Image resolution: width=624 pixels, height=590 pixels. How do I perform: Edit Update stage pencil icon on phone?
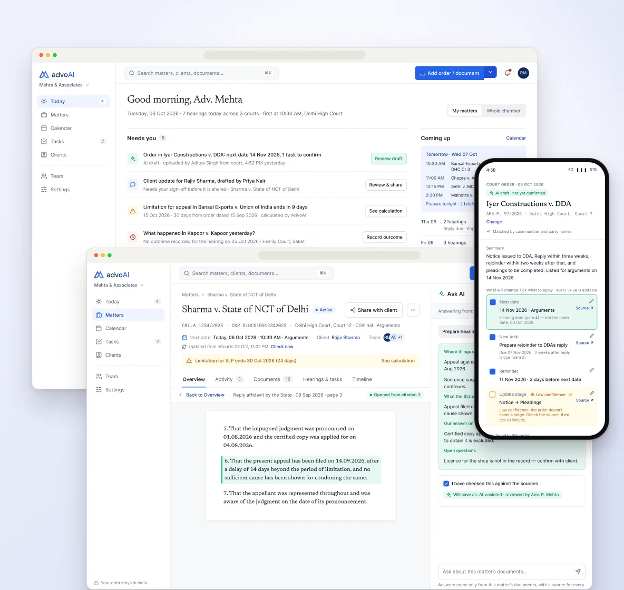point(591,393)
